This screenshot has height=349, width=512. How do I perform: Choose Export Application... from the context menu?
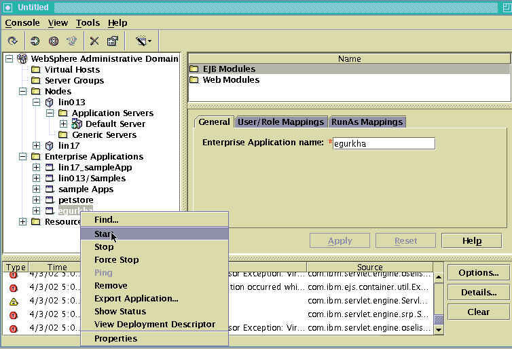(154, 298)
